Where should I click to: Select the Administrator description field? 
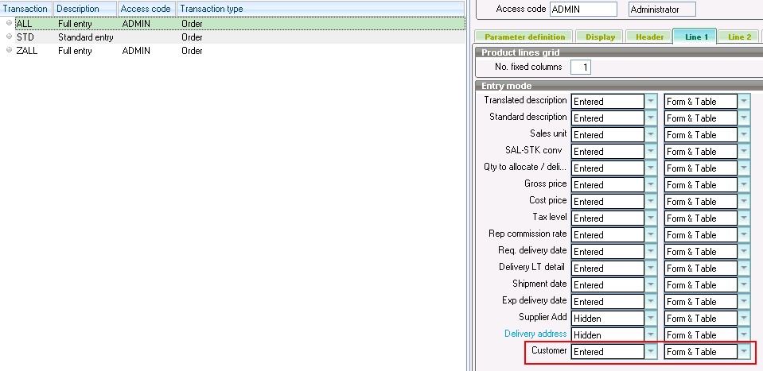point(662,10)
